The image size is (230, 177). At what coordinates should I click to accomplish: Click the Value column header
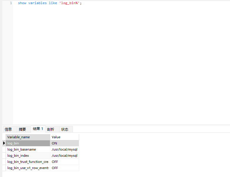64,137
